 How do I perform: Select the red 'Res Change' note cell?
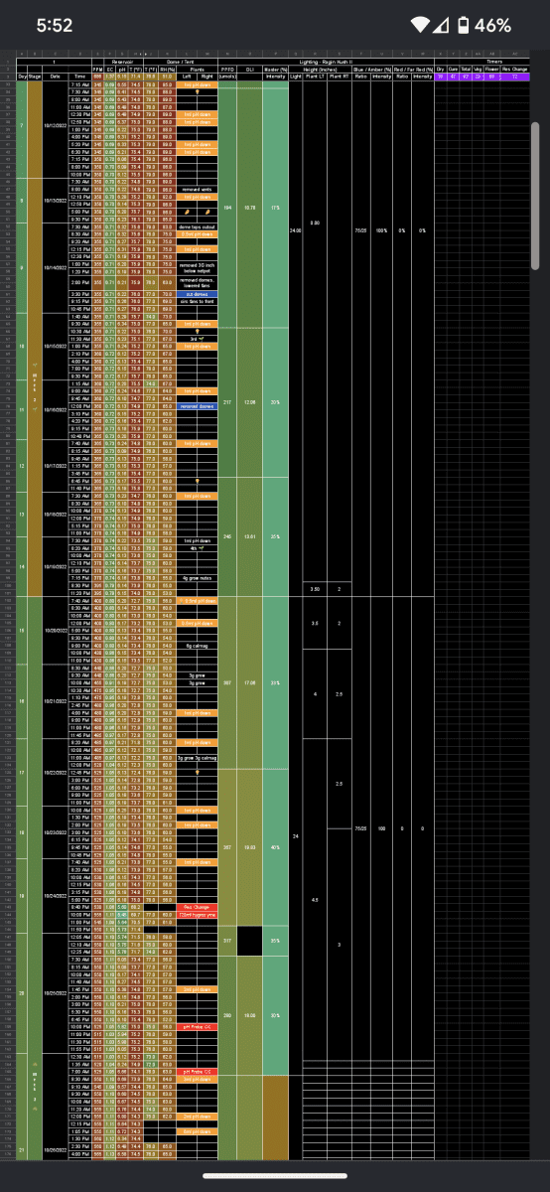point(198,906)
